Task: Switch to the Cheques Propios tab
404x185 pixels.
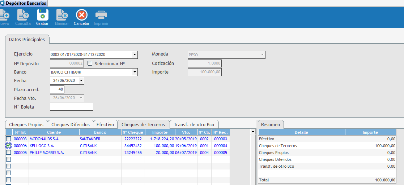Action: pos(26,124)
